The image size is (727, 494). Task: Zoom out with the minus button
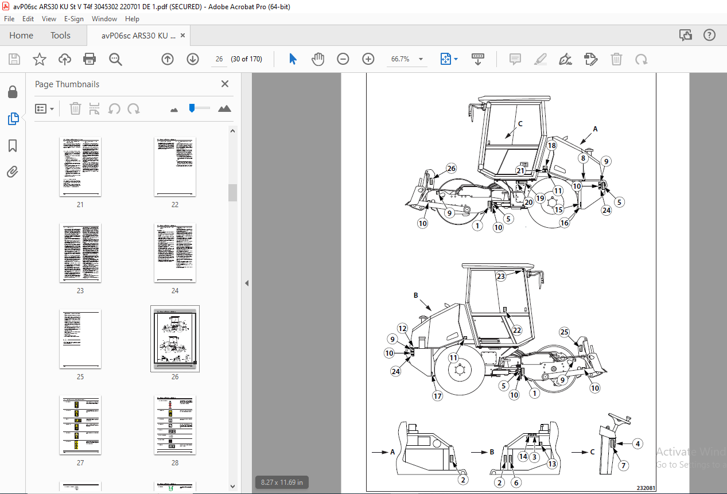point(343,59)
